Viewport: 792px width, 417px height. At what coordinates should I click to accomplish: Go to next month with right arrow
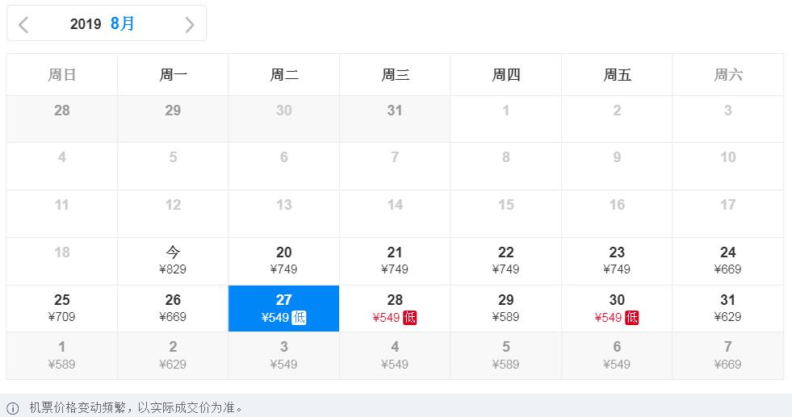point(190,25)
